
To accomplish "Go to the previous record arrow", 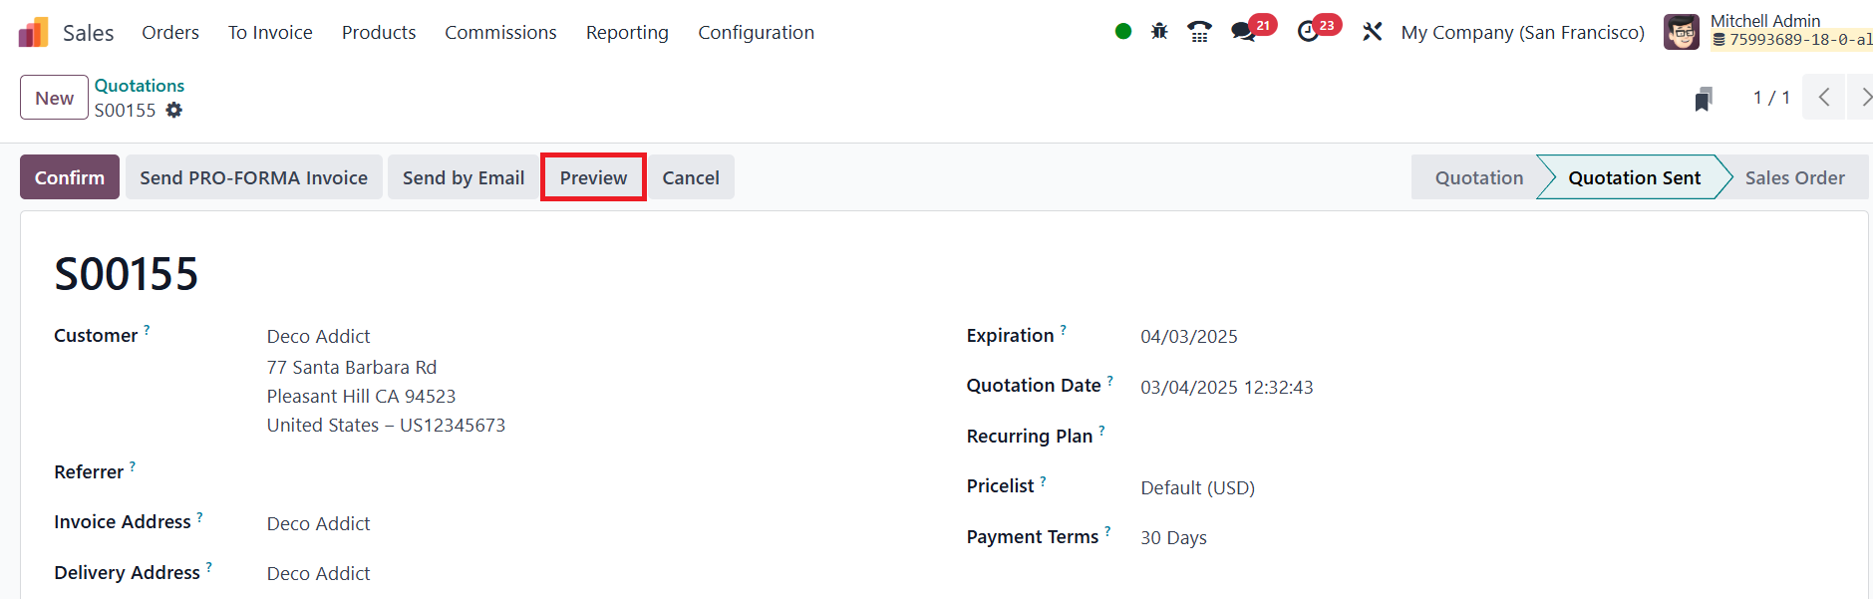I will pyautogui.click(x=1824, y=98).
